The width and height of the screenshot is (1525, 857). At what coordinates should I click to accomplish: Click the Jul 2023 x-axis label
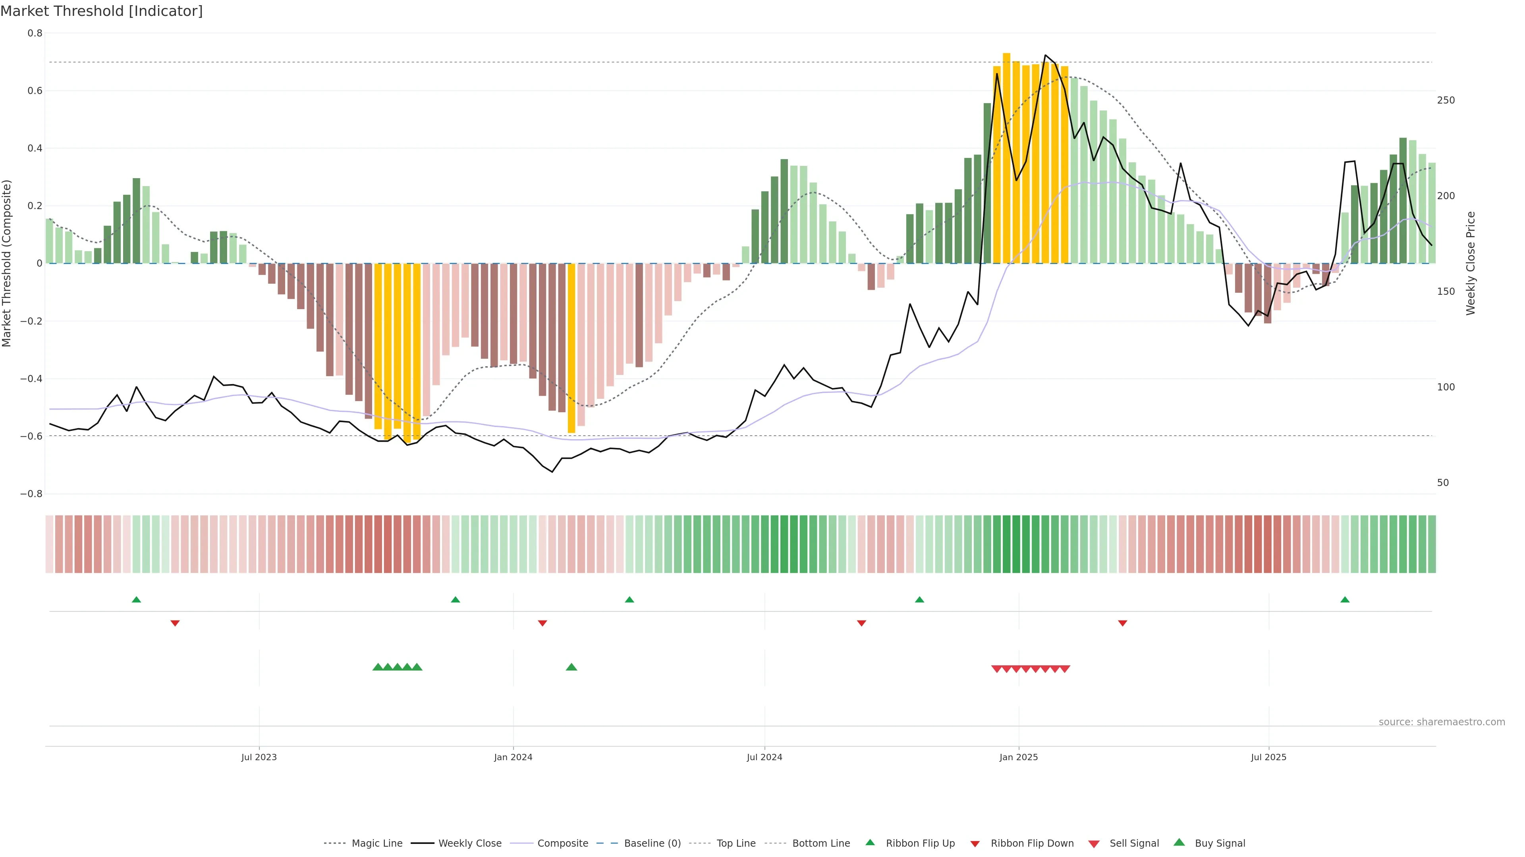coord(259,757)
